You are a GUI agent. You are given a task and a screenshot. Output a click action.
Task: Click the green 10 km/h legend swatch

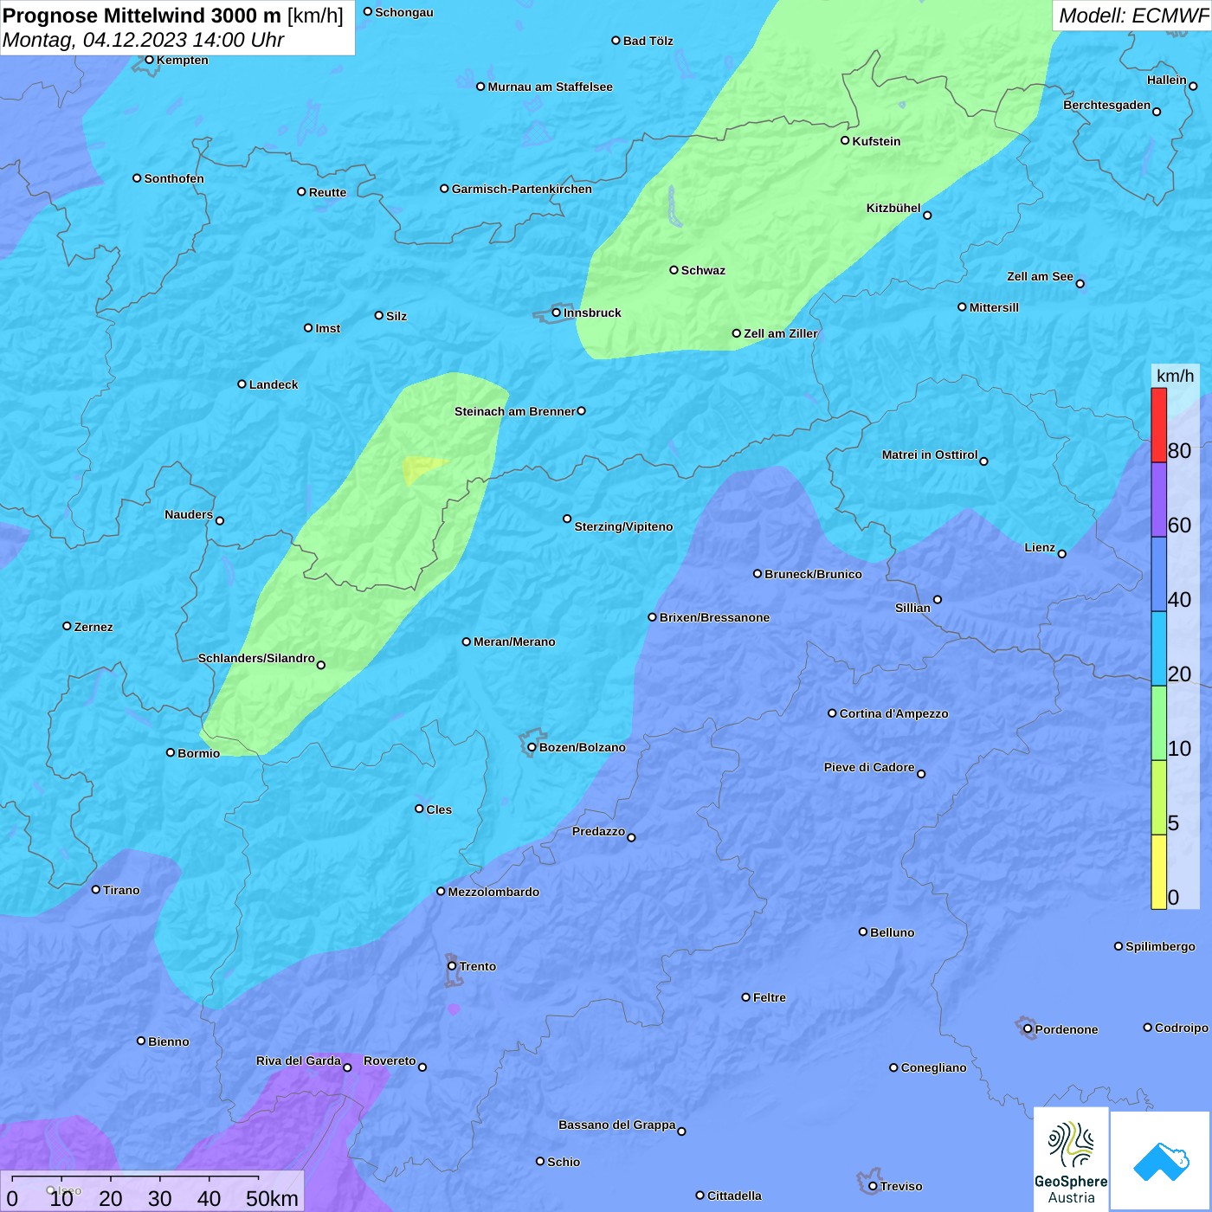click(1158, 723)
